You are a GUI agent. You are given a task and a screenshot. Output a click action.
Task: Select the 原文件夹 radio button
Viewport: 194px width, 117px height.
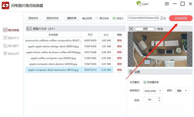pyautogui.click(x=97, y=18)
